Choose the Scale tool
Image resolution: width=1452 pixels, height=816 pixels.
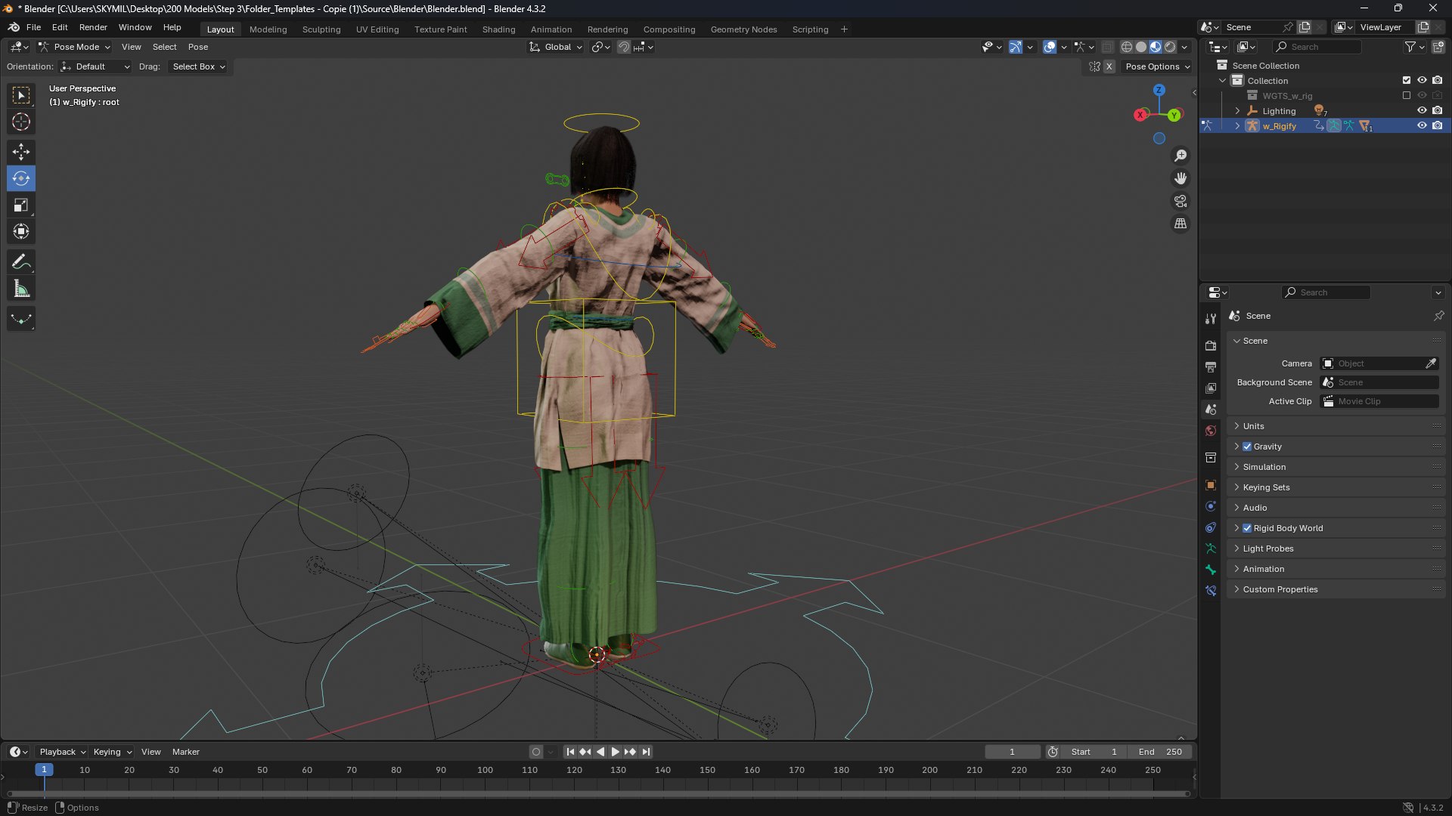click(x=21, y=205)
